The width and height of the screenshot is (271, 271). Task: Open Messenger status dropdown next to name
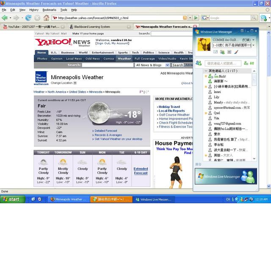(253, 40)
